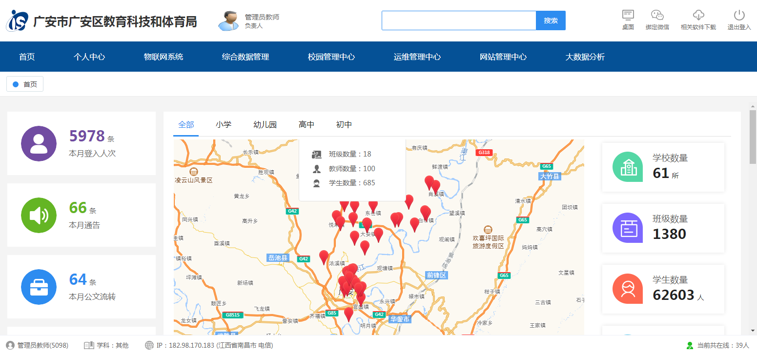The image size is (757, 355).
Task: Click 当前共在线：39人 text
Action: (x=723, y=345)
